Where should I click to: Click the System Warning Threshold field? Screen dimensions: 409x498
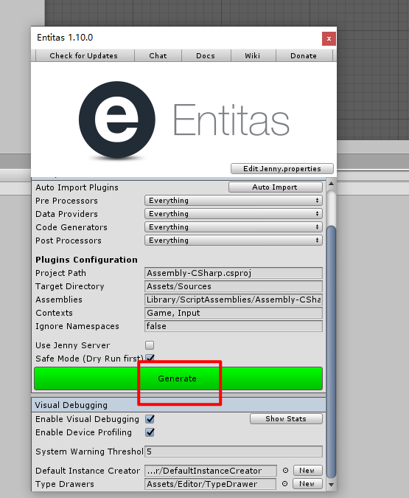[x=234, y=452]
